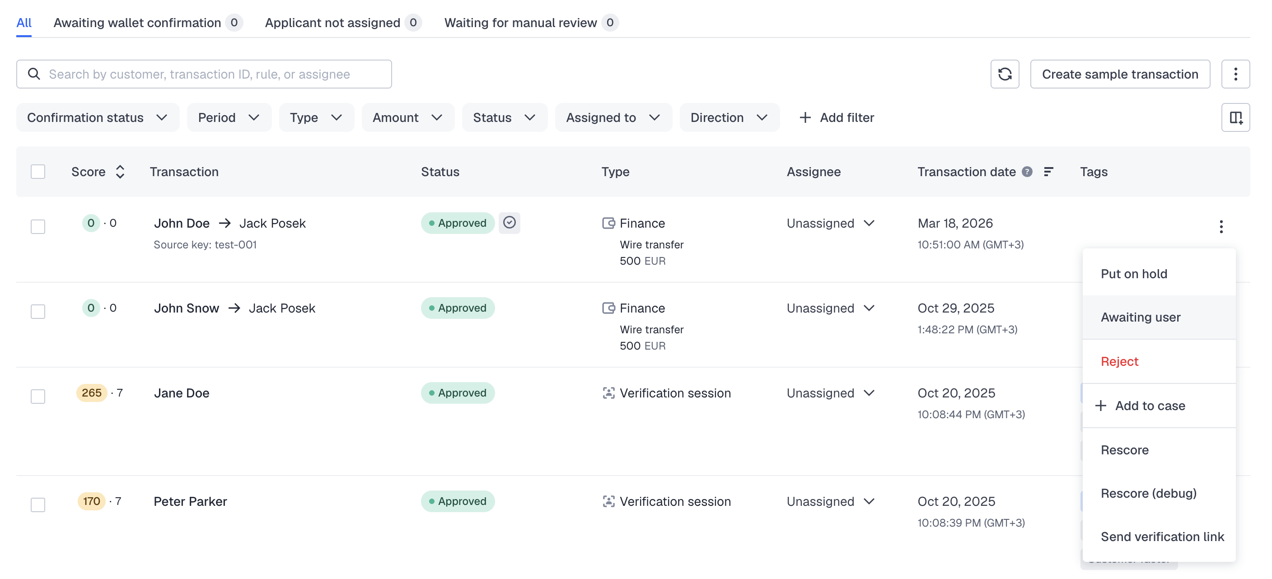The width and height of the screenshot is (1272, 579).
Task: Click the Transaction date help icon
Action: (x=1027, y=172)
